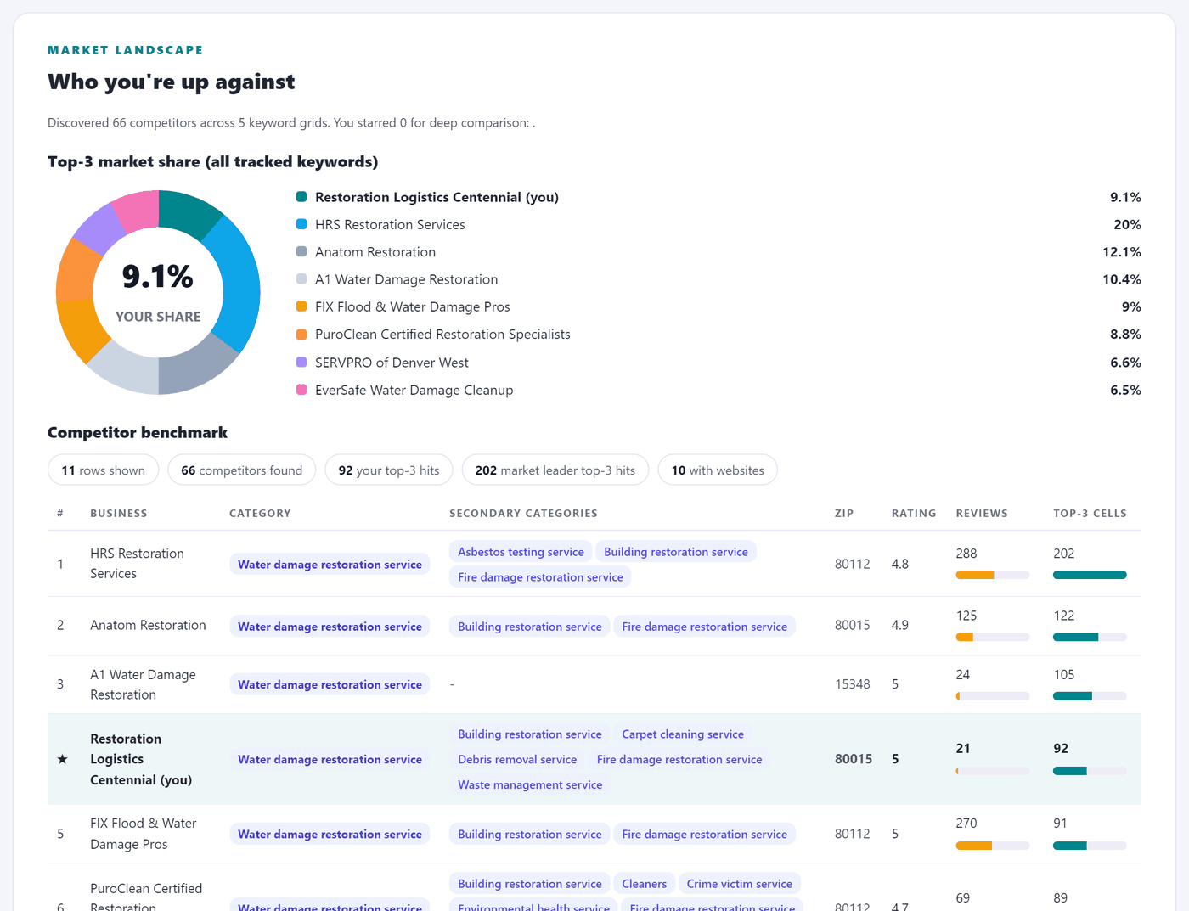
Task: Click FIX Flood & Water Damage Pros row name
Action: tap(143, 834)
